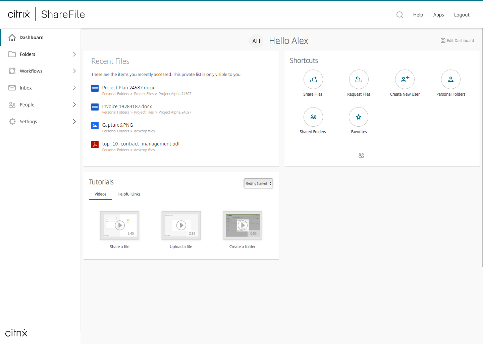This screenshot has height=344, width=483.
Task: Click the Citrix logo at sidebar bottom
Action: pos(16,333)
